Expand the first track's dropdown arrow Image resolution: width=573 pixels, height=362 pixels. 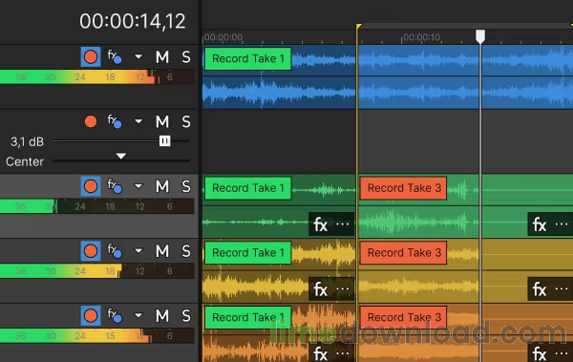pos(138,56)
